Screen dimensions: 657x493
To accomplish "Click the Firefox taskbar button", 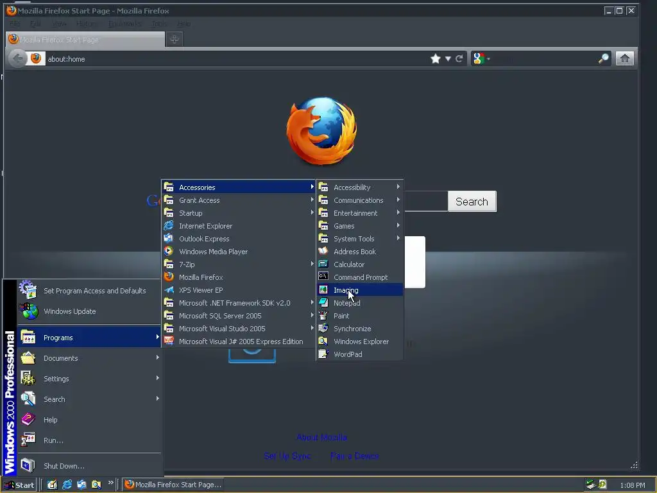I will 173,485.
